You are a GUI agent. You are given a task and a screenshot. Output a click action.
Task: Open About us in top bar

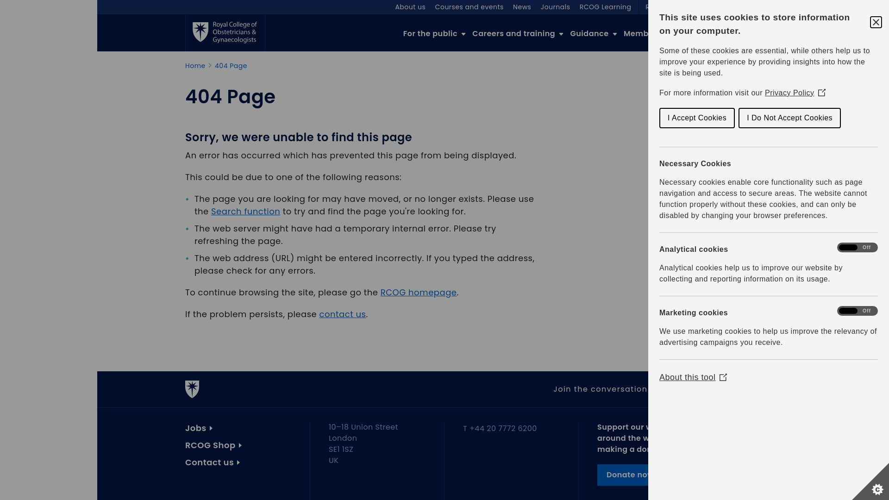click(x=410, y=7)
